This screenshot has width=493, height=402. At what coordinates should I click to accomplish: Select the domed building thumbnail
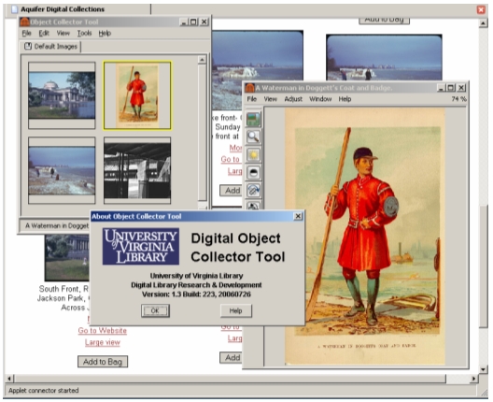(62, 95)
